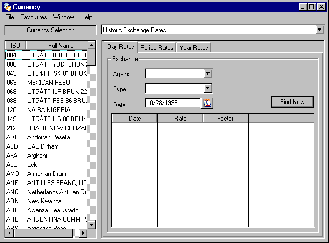Open the Historic Exchange Rates dropdown
The height and width of the screenshot is (243, 329).
(319, 30)
